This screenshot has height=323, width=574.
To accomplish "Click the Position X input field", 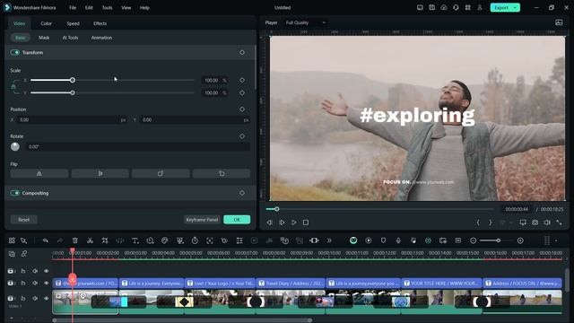I will click(72, 119).
